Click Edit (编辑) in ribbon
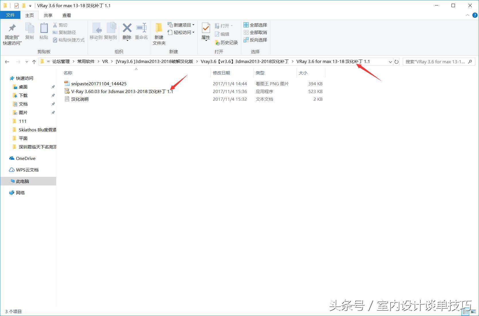Image resolution: width=479 pixels, height=316 pixels. pos(222,34)
